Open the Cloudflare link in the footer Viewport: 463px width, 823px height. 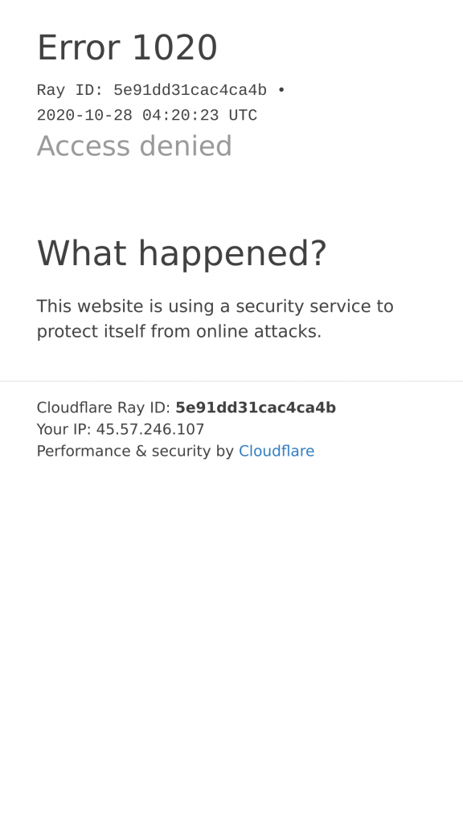click(277, 451)
